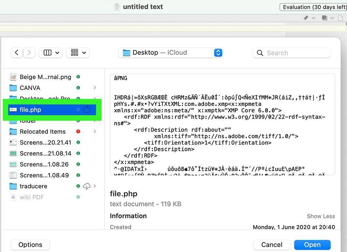Click the red sync error badge on Relocated Items
The width and height of the screenshot is (347, 252).
tap(78, 132)
